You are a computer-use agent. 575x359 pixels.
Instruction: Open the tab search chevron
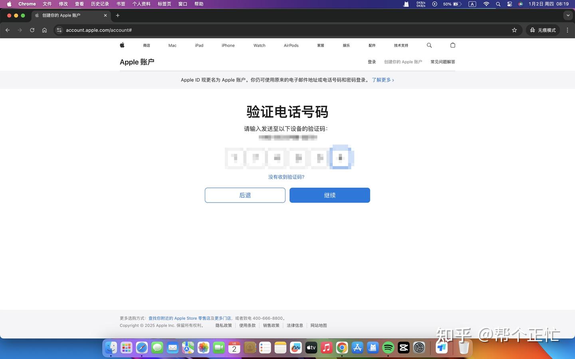point(568,15)
